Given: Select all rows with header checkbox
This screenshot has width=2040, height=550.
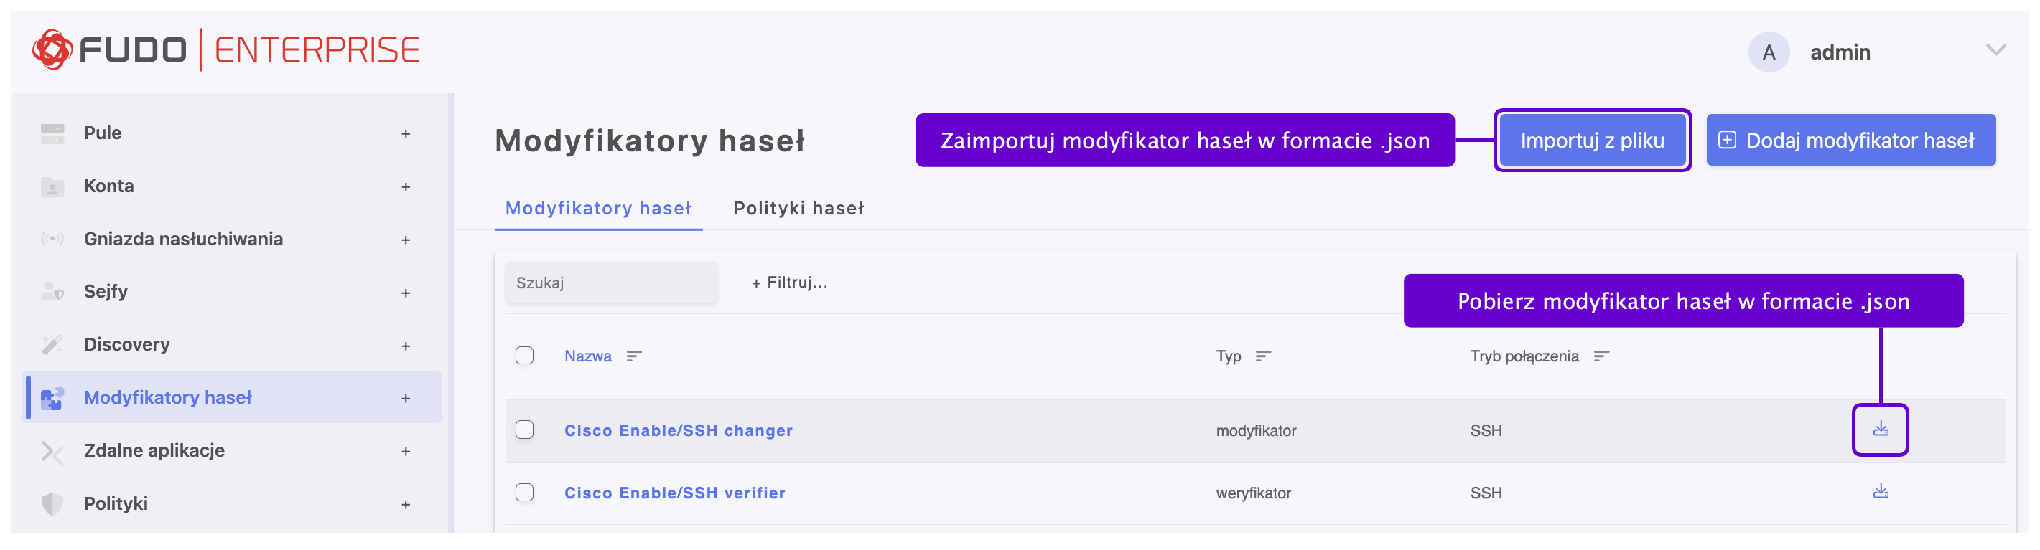Looking at the screenshot, I should 524,356.
